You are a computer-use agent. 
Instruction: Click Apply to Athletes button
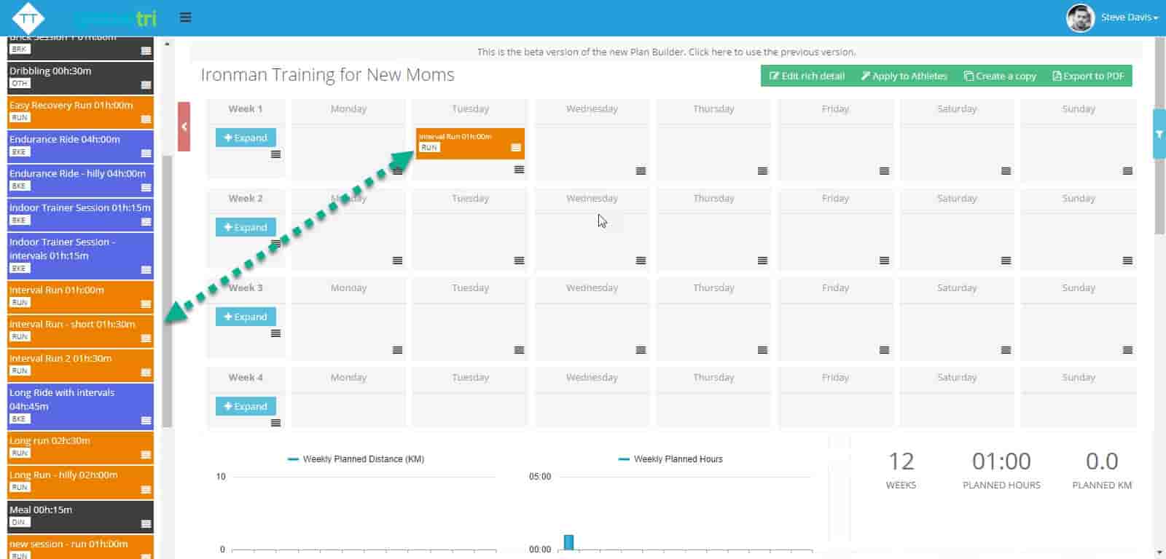904,76
